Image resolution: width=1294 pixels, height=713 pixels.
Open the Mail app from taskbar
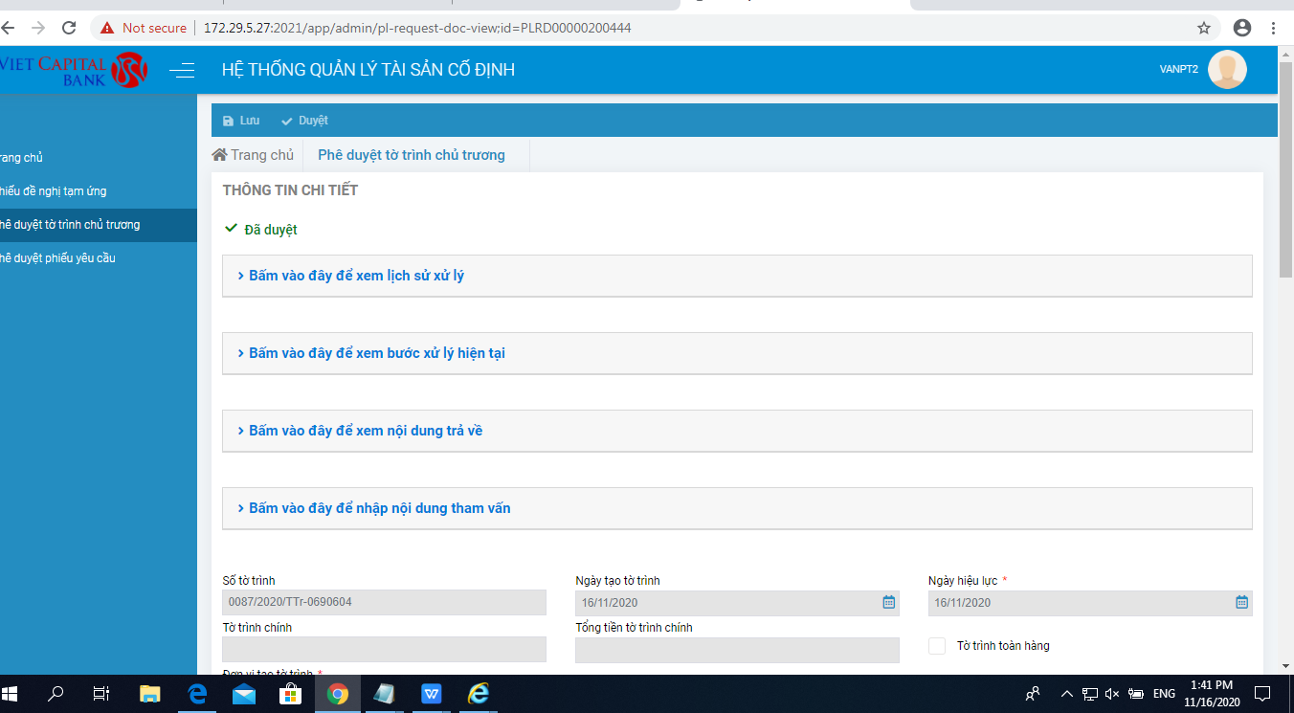243,694
